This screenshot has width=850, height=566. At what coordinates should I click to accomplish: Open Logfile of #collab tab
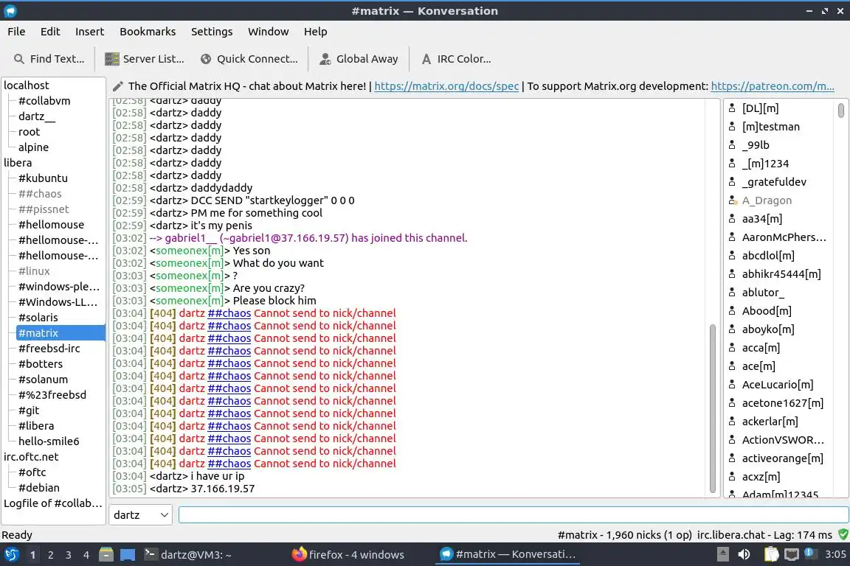point(52,503)
